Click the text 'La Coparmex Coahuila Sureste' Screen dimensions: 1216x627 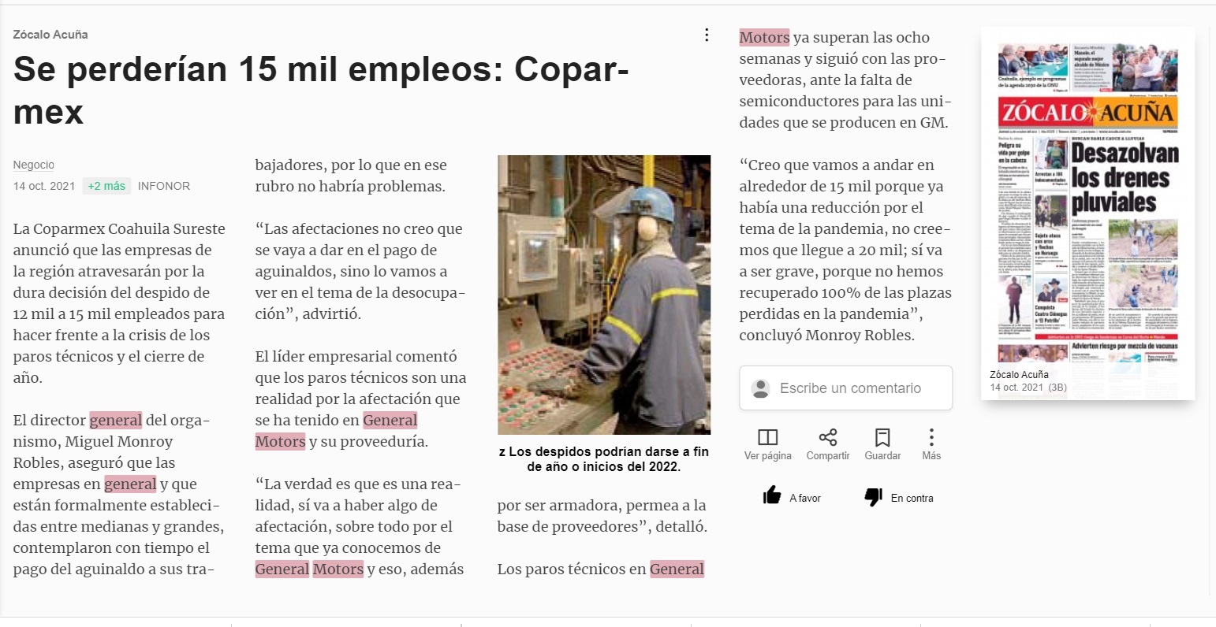pyautogui.click(x=119, y=228)
